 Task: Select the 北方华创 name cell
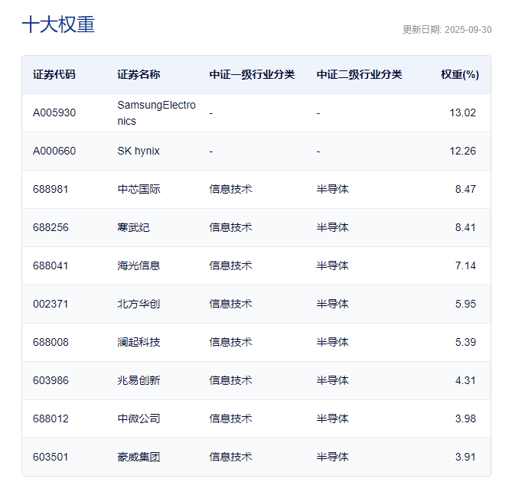coord(139,304)
